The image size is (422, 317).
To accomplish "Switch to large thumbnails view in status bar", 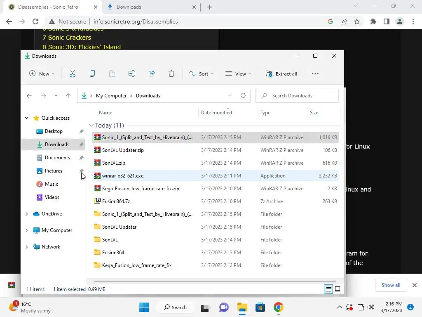I will pyautogui.click(x=338, y=289).
